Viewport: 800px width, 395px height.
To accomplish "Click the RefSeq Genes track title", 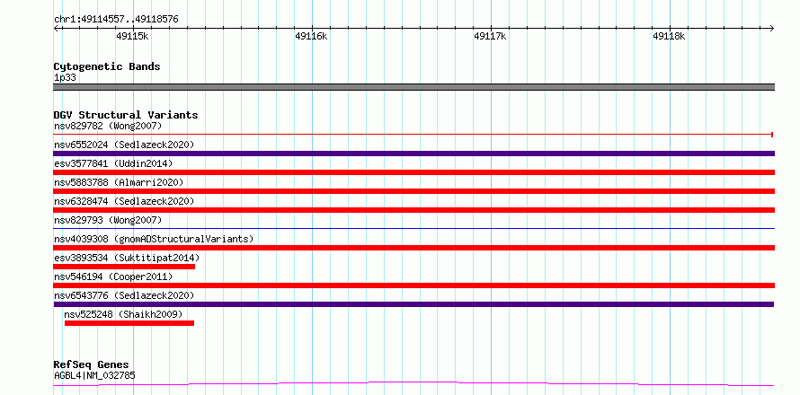I will [91, 364].
